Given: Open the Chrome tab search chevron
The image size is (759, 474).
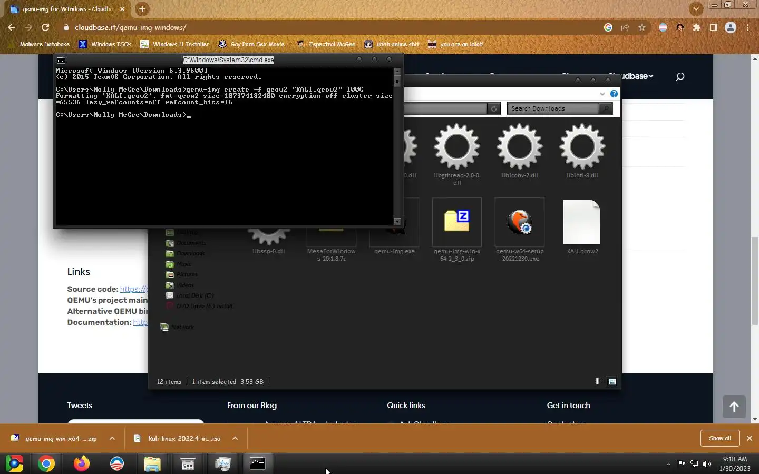Looking at the screenshot, I should click(696, 8).
